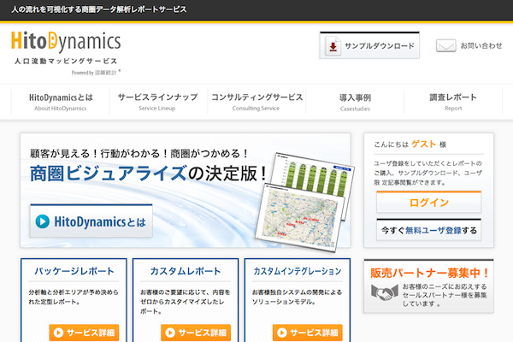Click お客様独自システムの開発 description text
The width and height of the screenshot is (513, 342).
(297, 297)
